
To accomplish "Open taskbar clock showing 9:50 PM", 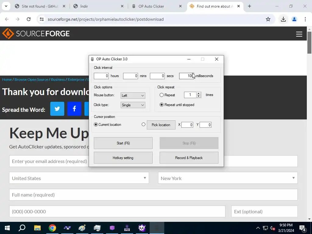I will [286, 228].
